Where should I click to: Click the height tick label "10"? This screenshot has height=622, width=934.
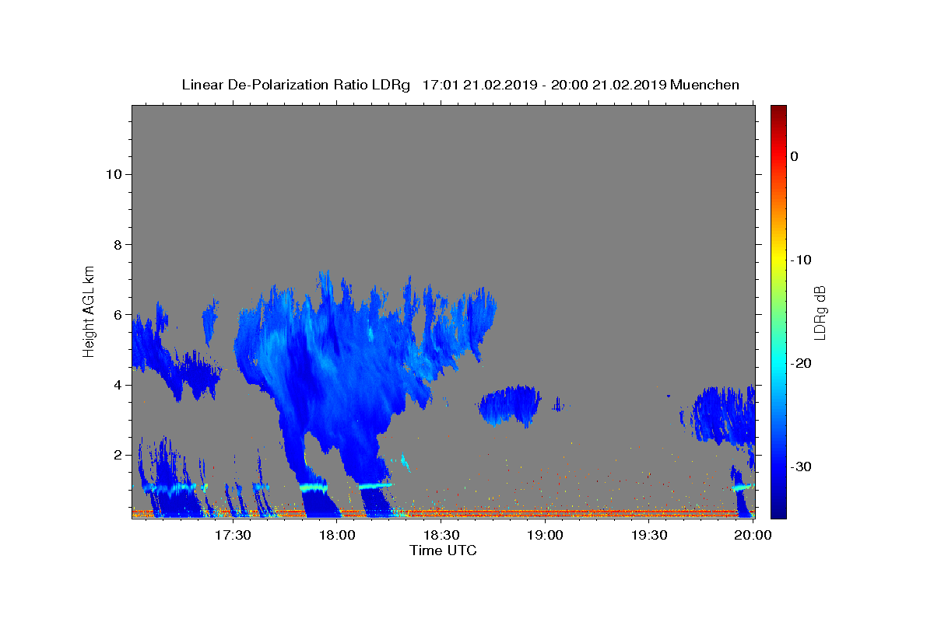pyautogui.click(x=113, y=174)
